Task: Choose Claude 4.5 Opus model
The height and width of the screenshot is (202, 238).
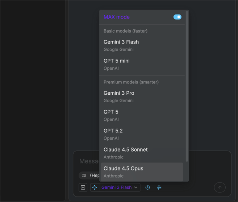Action: 142,172
